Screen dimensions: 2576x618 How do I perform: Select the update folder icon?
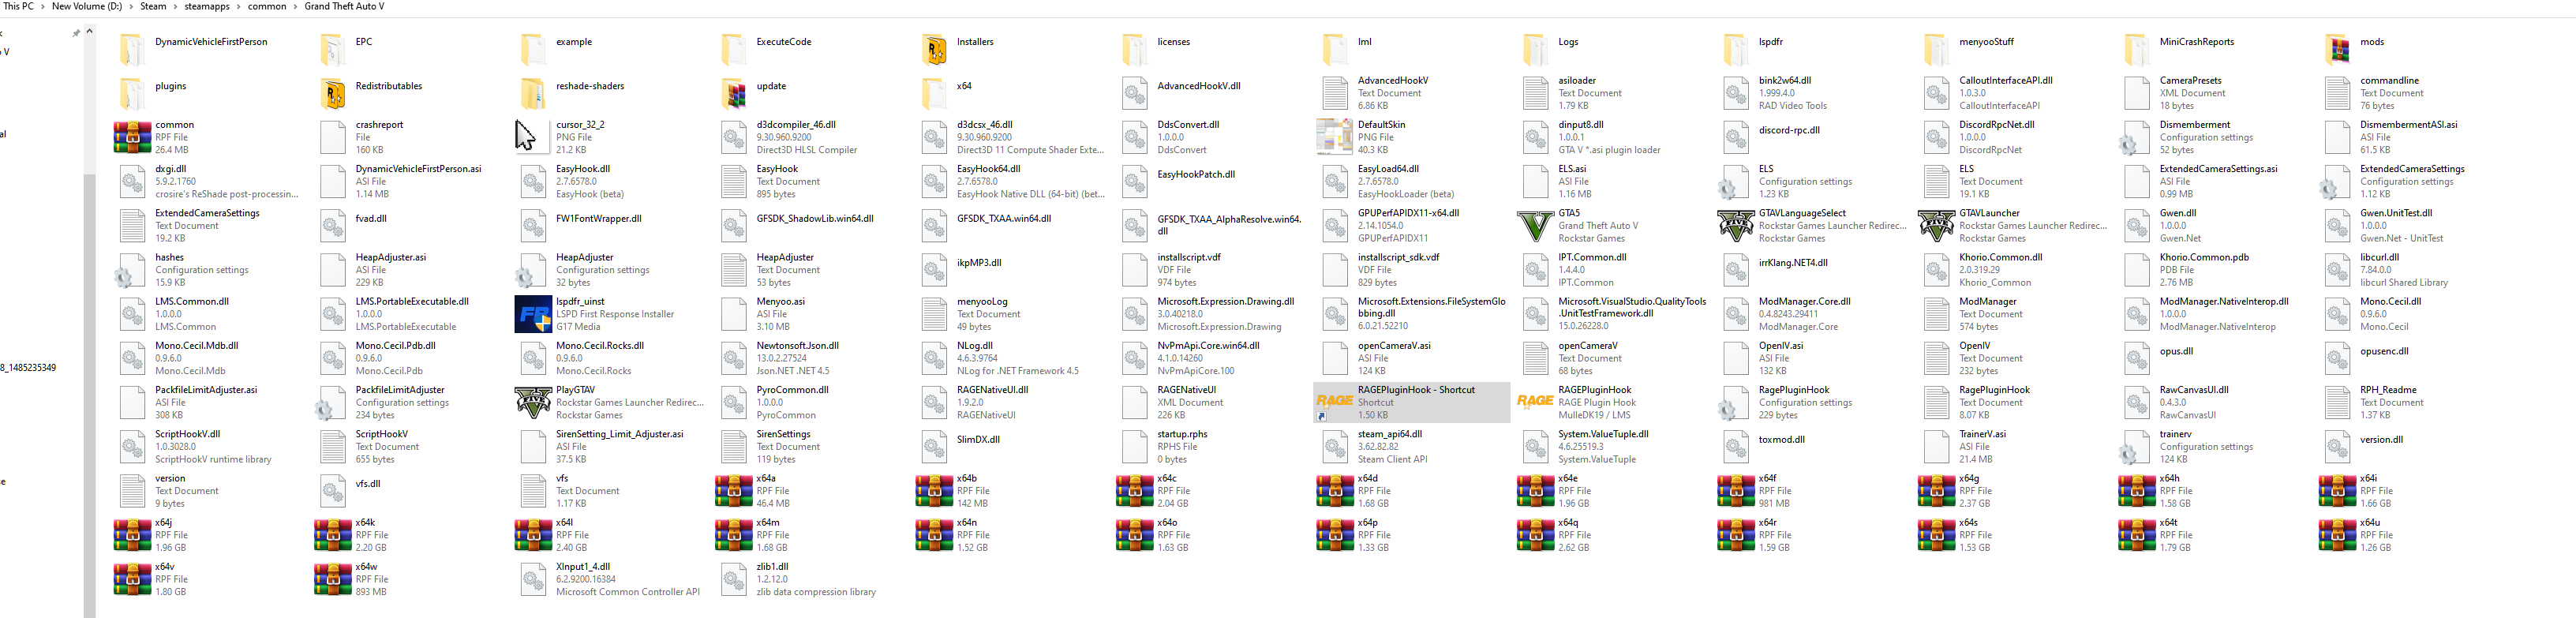coord(735,92)
